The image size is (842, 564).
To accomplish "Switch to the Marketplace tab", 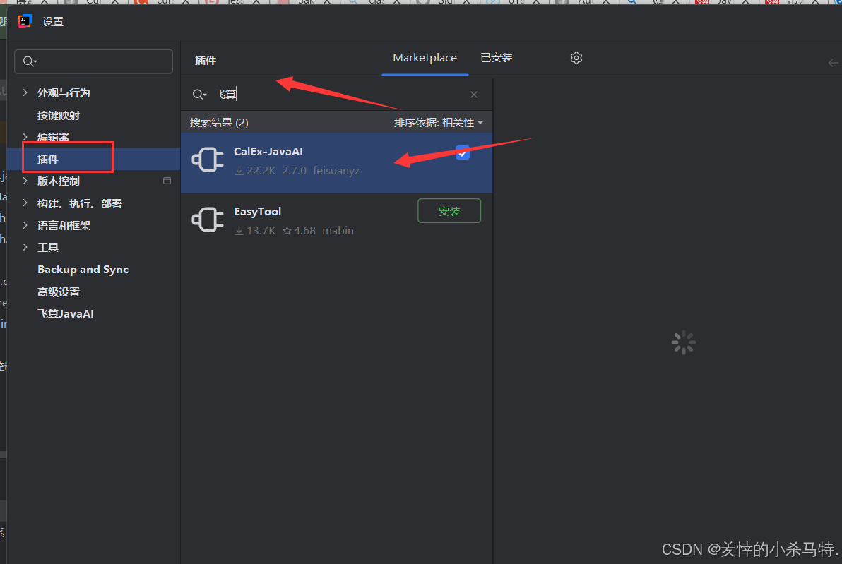I will (425, 58).
